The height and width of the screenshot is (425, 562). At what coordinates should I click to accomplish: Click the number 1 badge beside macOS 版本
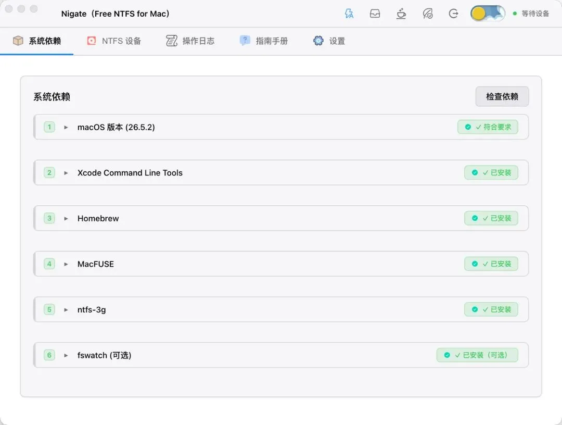(49, 127)
